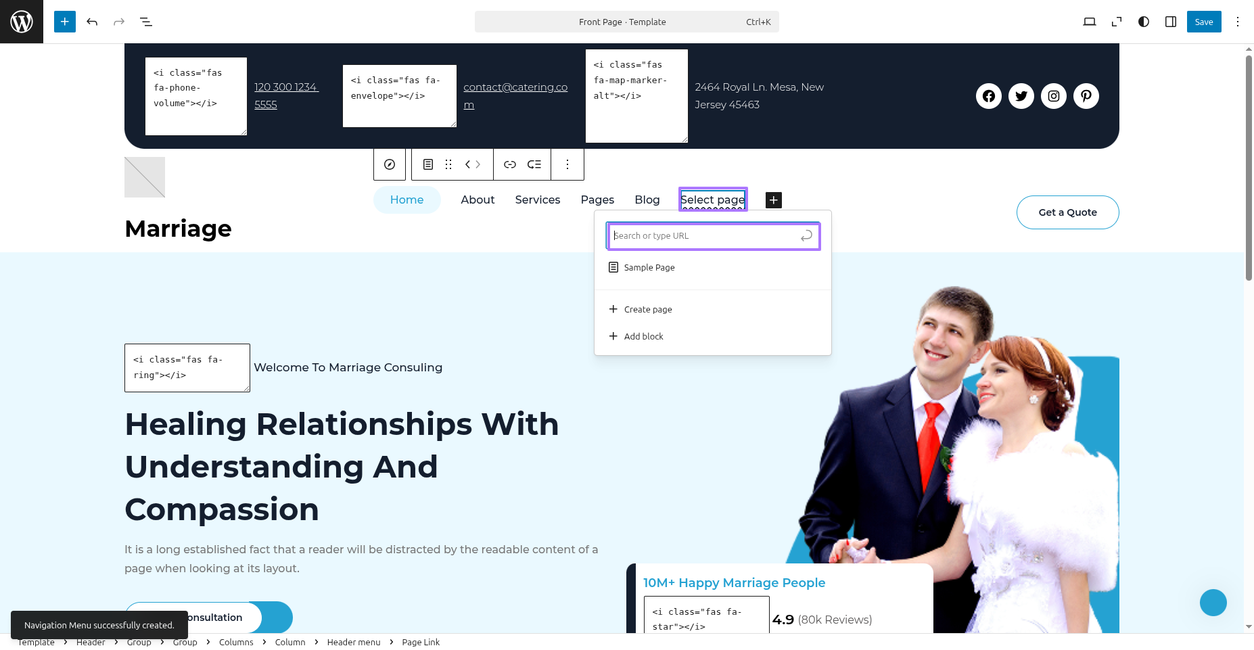
Task: Open the device preview View dropdown
Action: coord(1090,22)
